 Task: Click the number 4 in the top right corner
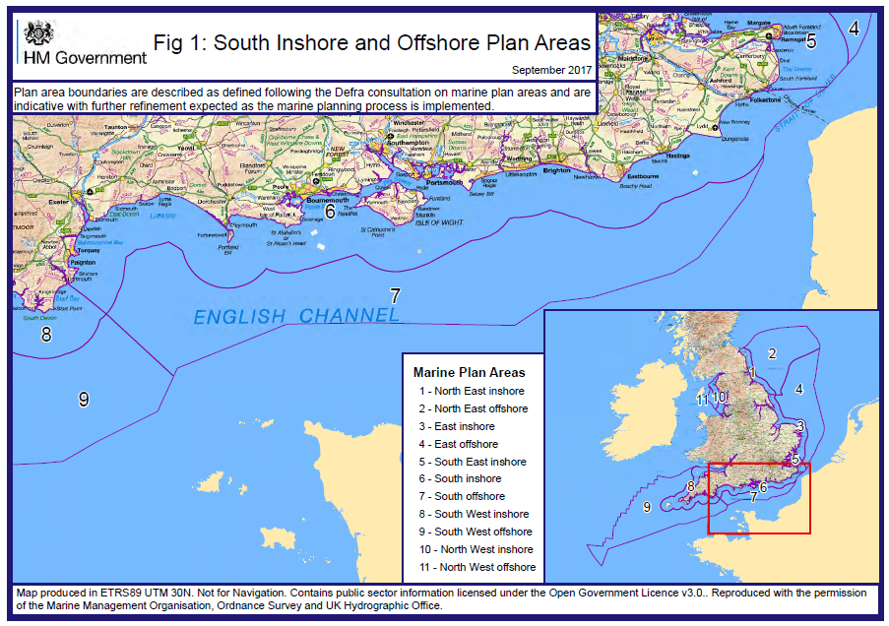point(854,29)
